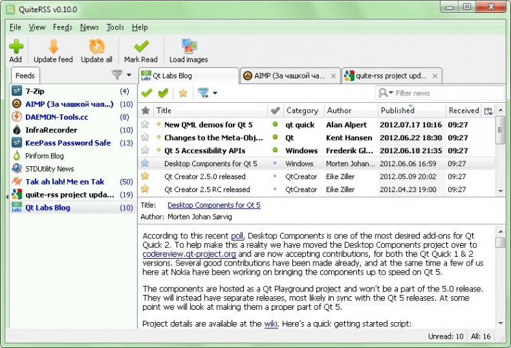Screen dimensions: 511x348
Task: Click the Load images toolbar icon
Action: tap(189, 46)
